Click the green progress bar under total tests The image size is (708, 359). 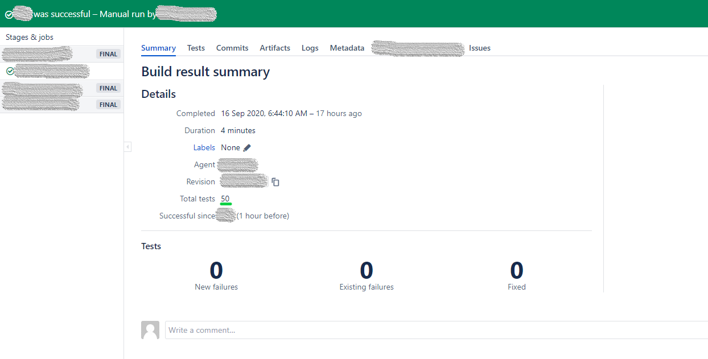[x=225, y=204]
